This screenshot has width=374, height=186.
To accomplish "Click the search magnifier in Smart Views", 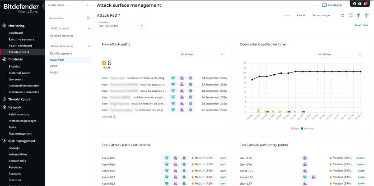I will click(x=88, y=18).
